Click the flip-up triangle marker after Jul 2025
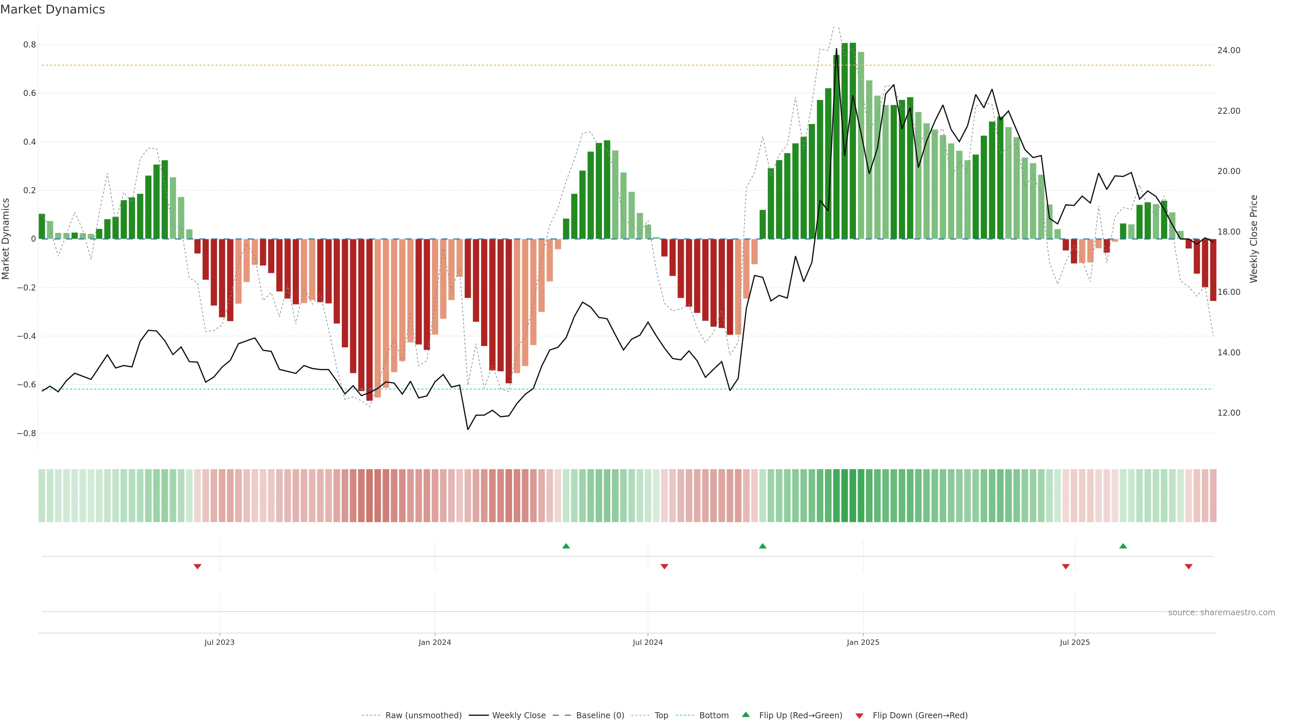Image resolution: width=1292 pixels, height=727 pixels. (1123, 546)
